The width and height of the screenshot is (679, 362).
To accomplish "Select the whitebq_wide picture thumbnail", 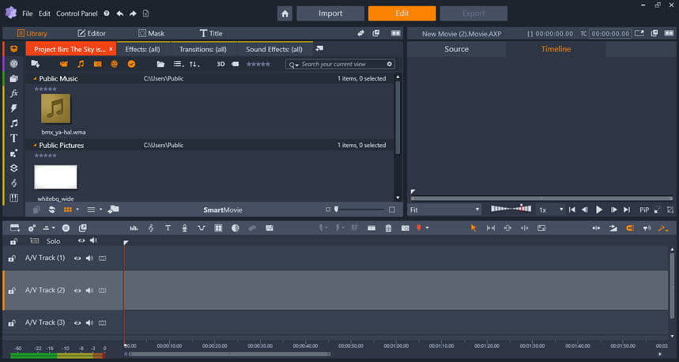I will tap(56, 177).
